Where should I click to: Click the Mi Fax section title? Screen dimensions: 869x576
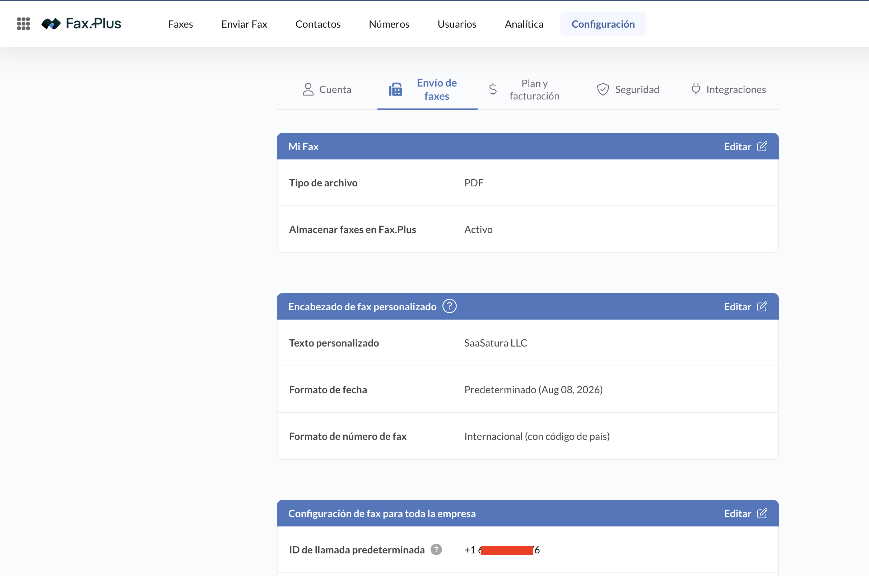[x=303, y=147]
